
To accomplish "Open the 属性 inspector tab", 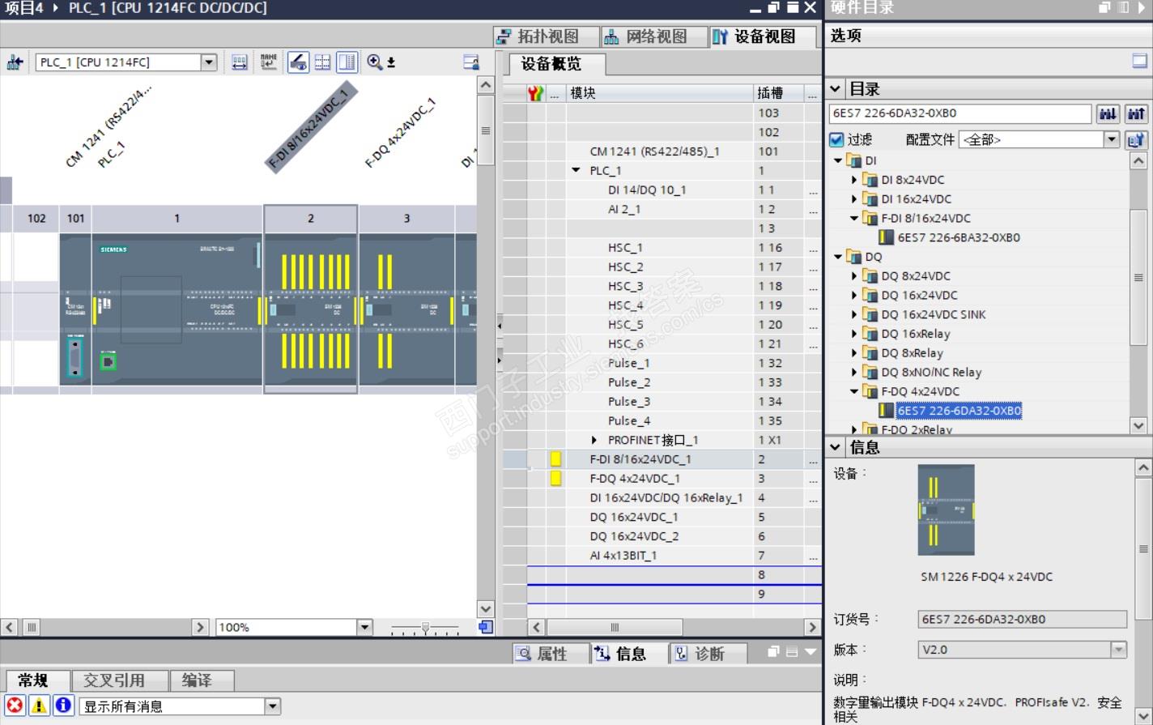I will [551, 654].
